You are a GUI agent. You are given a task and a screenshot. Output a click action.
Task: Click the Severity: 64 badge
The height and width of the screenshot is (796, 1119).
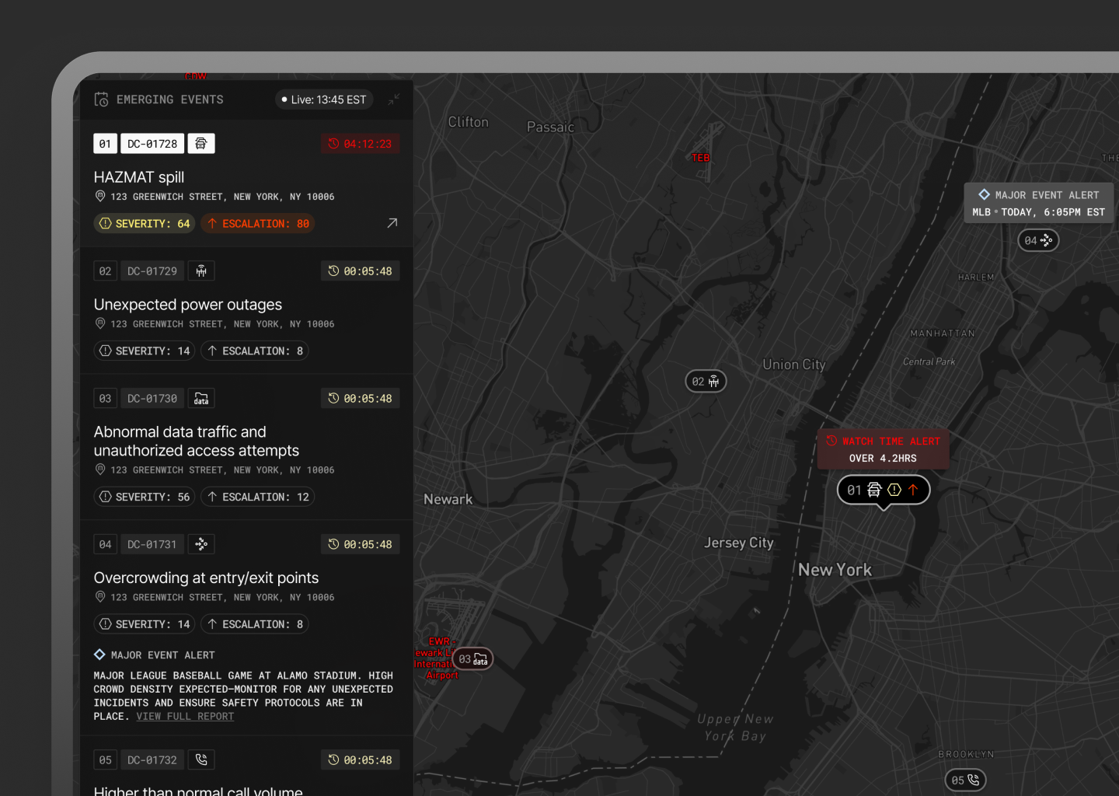(x=145, y=224)
